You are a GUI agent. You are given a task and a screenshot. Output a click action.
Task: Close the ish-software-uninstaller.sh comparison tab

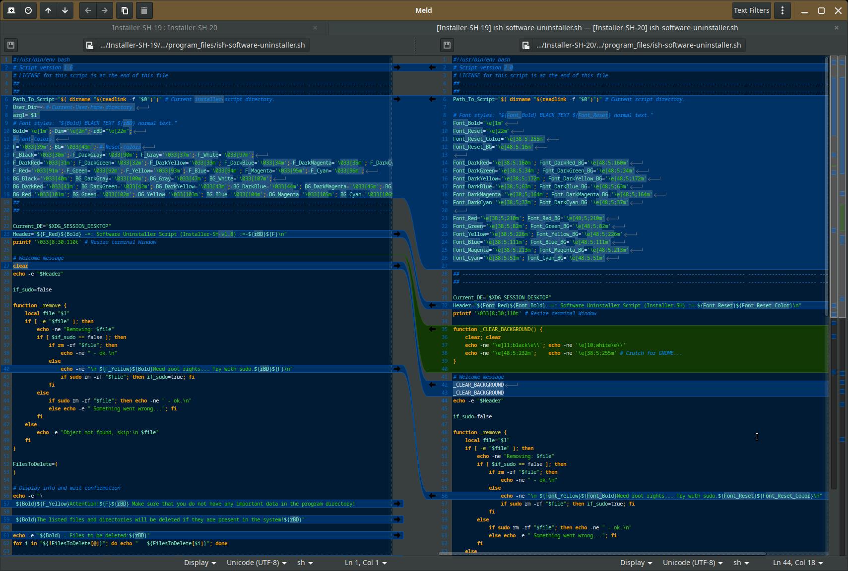tap(836, 28)
